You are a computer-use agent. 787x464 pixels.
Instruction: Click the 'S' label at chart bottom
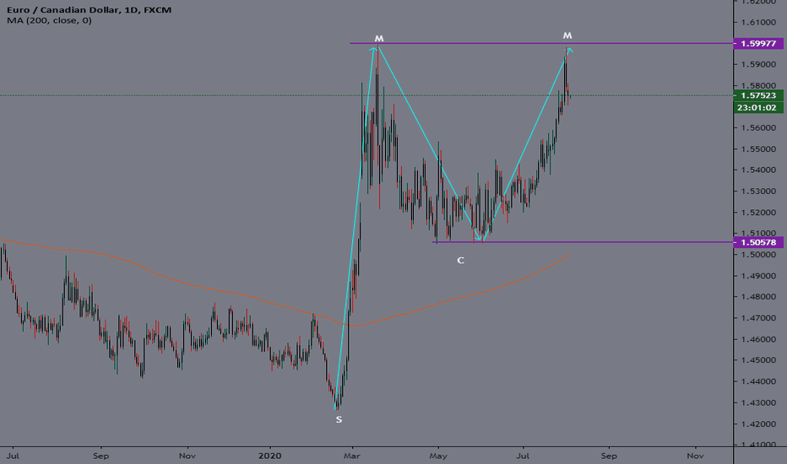tap(339, 419)
